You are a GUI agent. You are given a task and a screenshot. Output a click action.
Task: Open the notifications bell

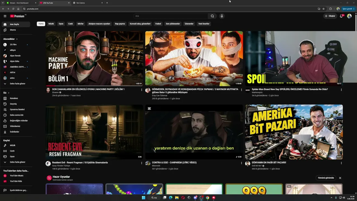point(341,16)
